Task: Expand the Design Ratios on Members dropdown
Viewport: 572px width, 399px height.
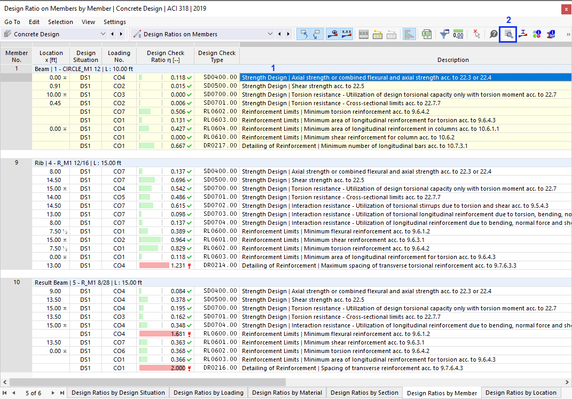Action: click(270, 34)
